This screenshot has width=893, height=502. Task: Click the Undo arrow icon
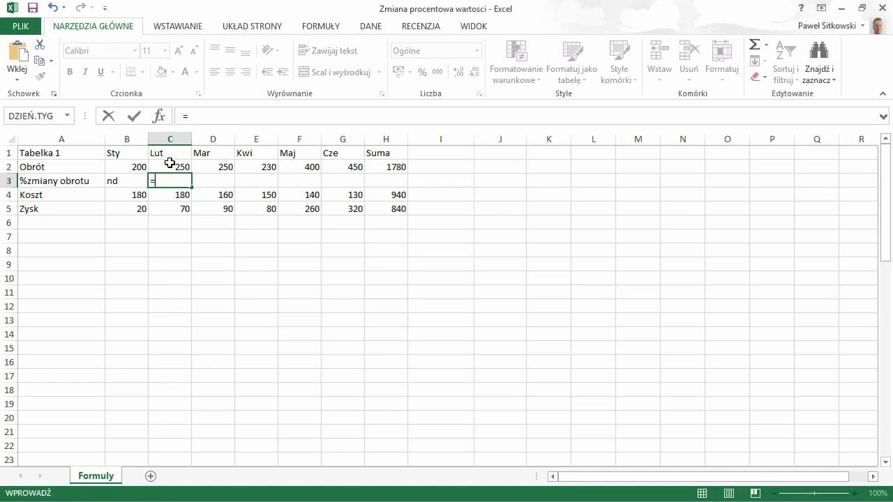click(54, 8)
